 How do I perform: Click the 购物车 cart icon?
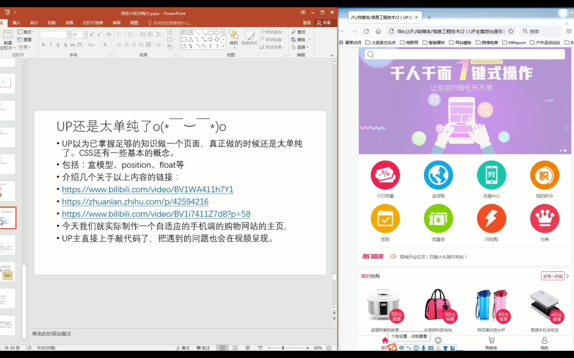(x=491, y=343)
